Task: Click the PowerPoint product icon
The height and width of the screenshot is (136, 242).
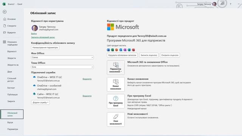Action: (117, 50)
